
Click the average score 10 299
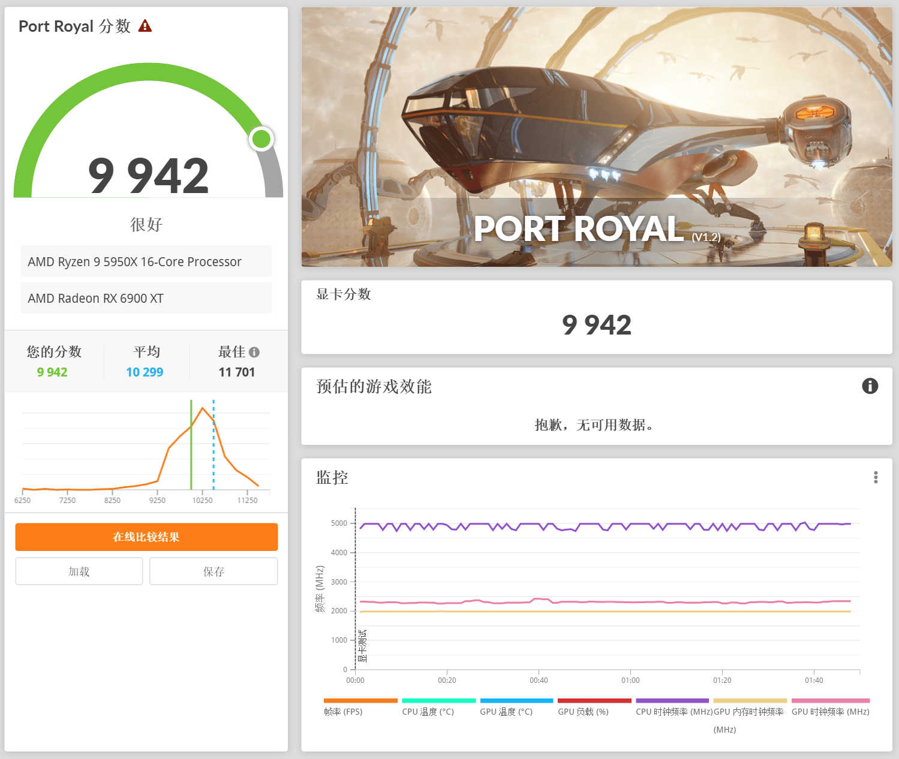click(x=145, y=372)
